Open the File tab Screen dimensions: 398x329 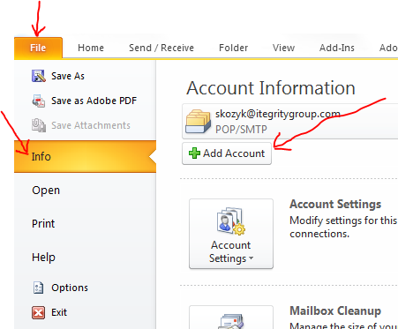click(x=38, y=48)
